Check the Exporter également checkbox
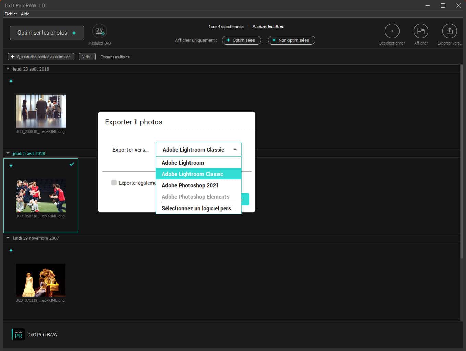 click(114, 183)
